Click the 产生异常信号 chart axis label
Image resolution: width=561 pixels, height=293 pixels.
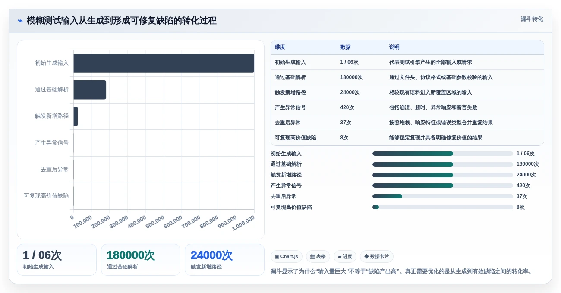[x=52, y=142]
